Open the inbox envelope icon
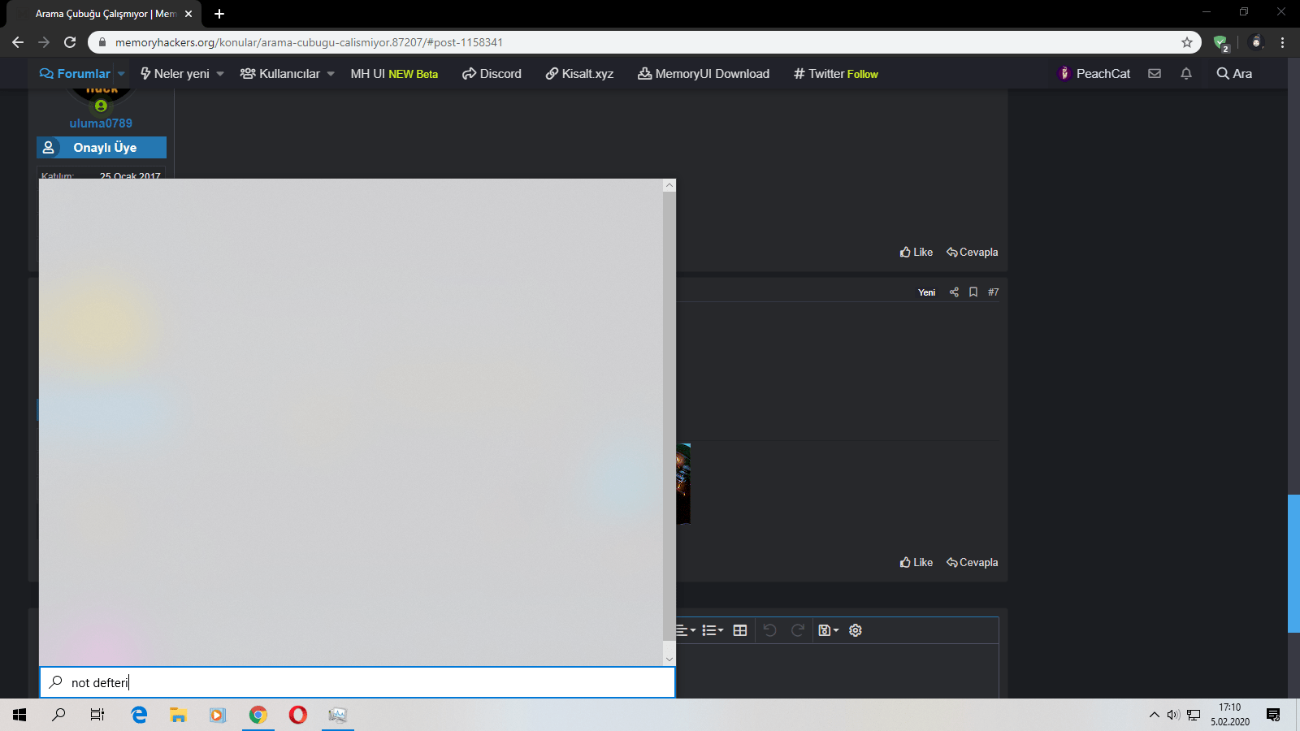The height and width of the screenshot is (731, 1300). (x=1154, y=73)
